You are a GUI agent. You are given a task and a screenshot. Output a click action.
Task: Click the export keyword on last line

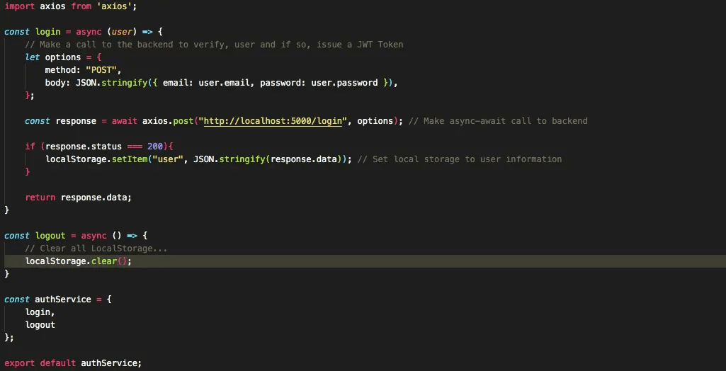[19, 363]
